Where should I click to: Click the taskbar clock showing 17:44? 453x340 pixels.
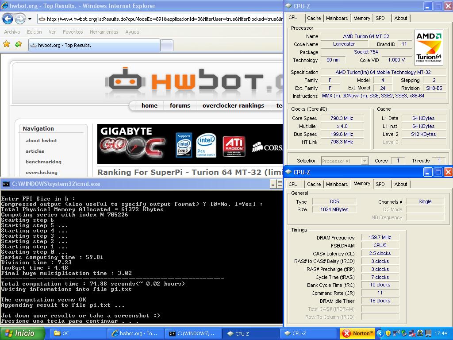[x=441, y=334]
